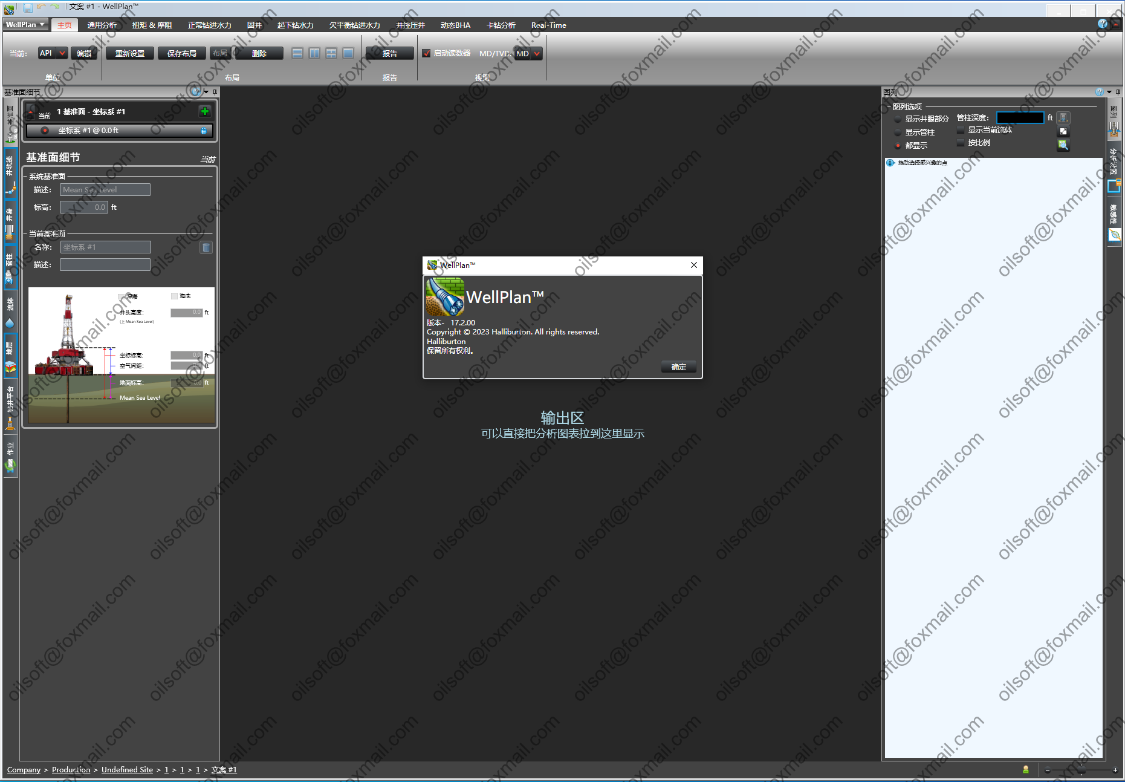Click zoom-out minus in status bar
The width and height of the screenshot is (1125, 782).
point(1048,770)
